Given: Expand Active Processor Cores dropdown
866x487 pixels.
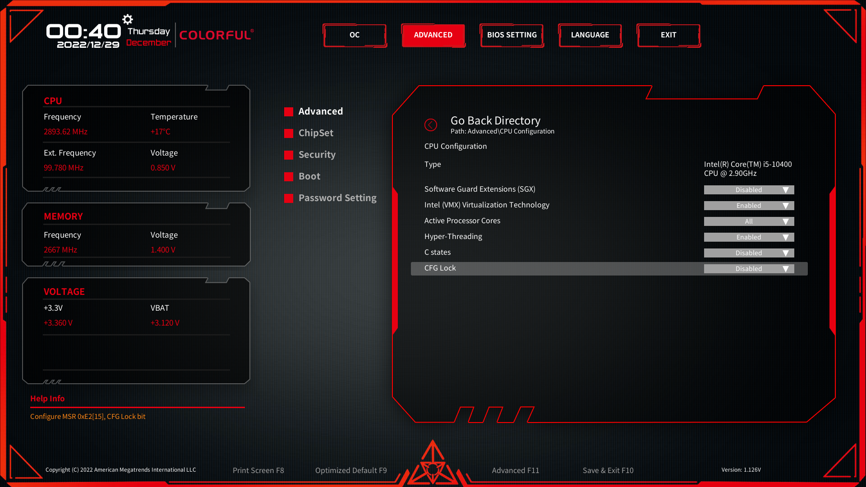Looking at the screenshot, I should point(749,221).
